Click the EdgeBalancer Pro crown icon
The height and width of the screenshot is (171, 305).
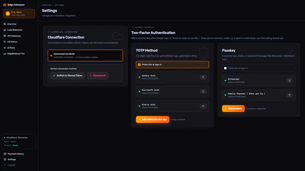point(5,54)
